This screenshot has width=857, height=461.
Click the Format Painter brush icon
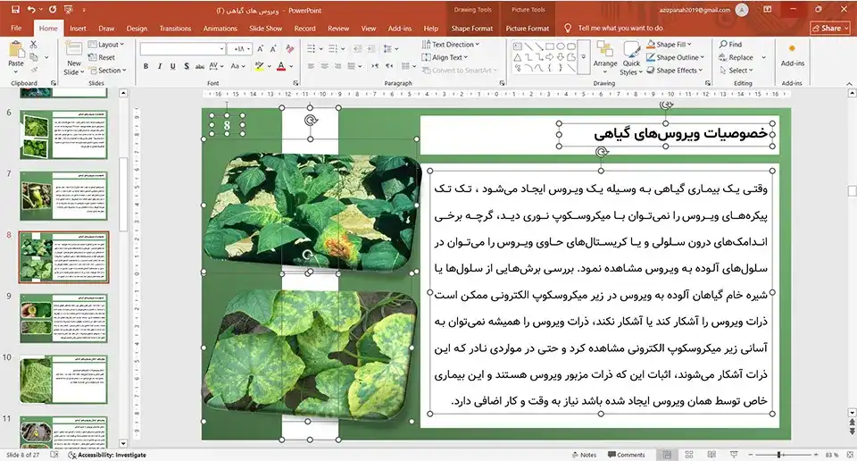pyautogui.click(x=34, y=70)
